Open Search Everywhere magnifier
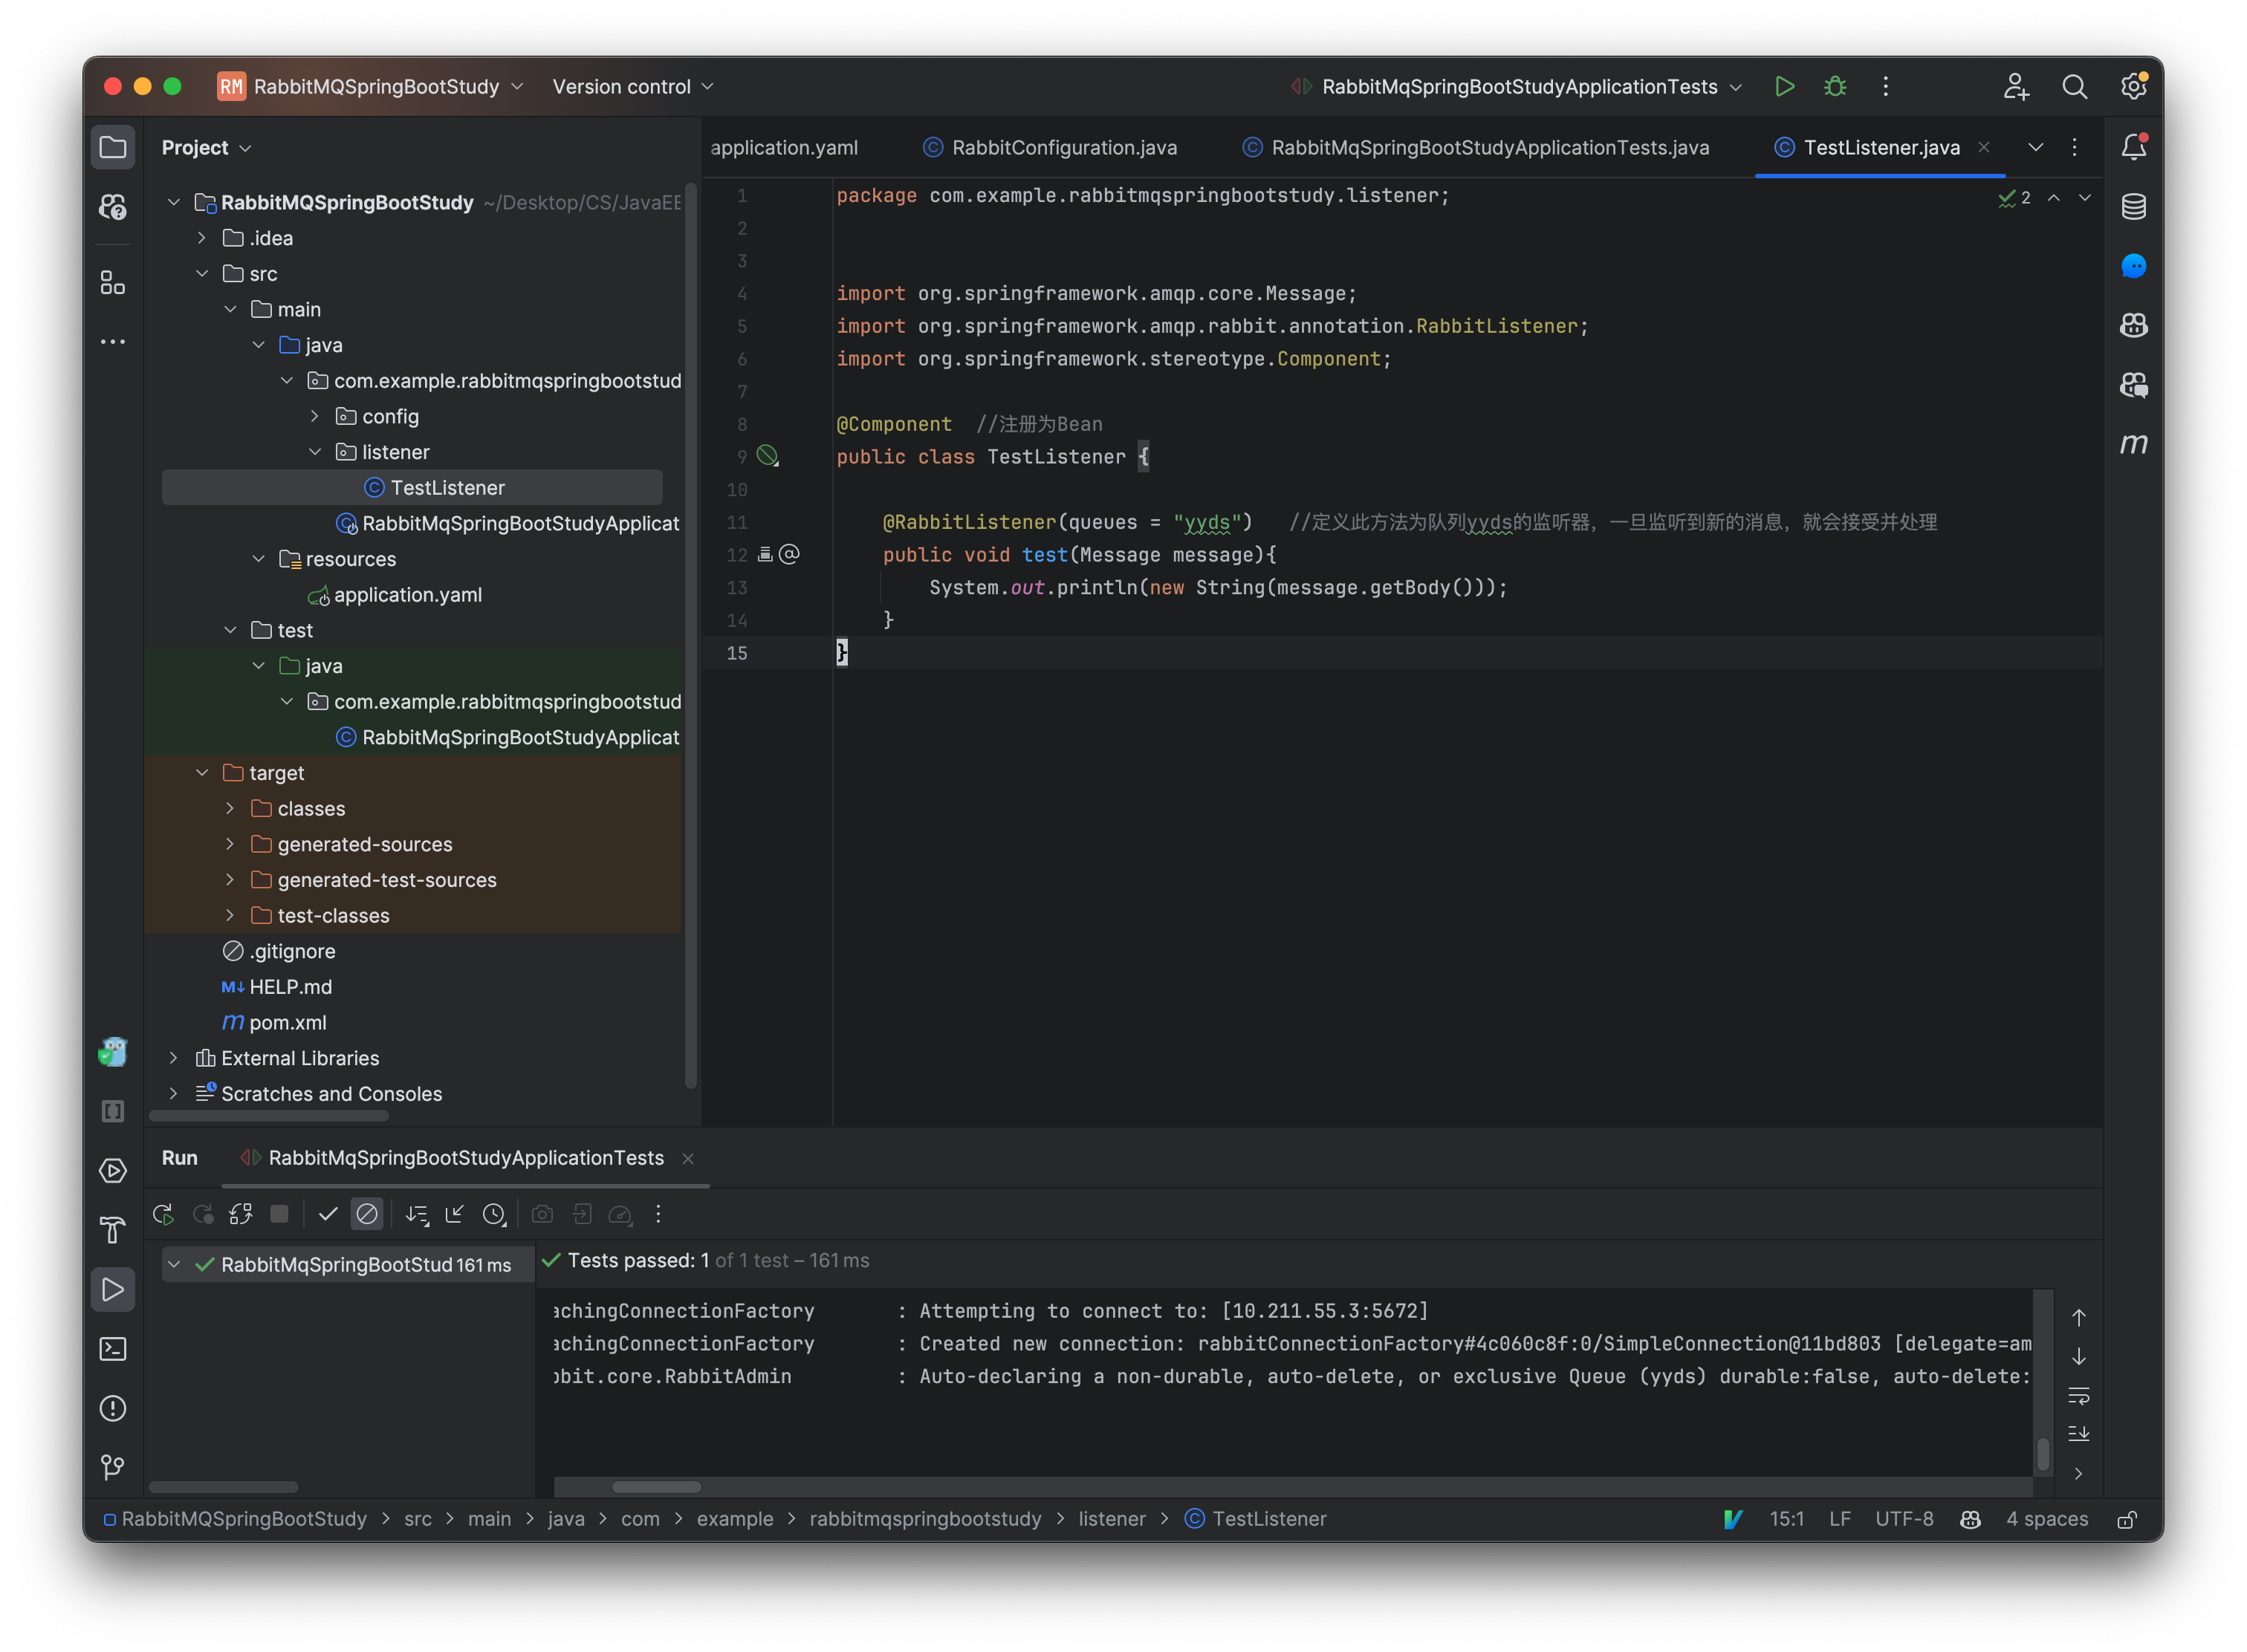 [2074, 87]
